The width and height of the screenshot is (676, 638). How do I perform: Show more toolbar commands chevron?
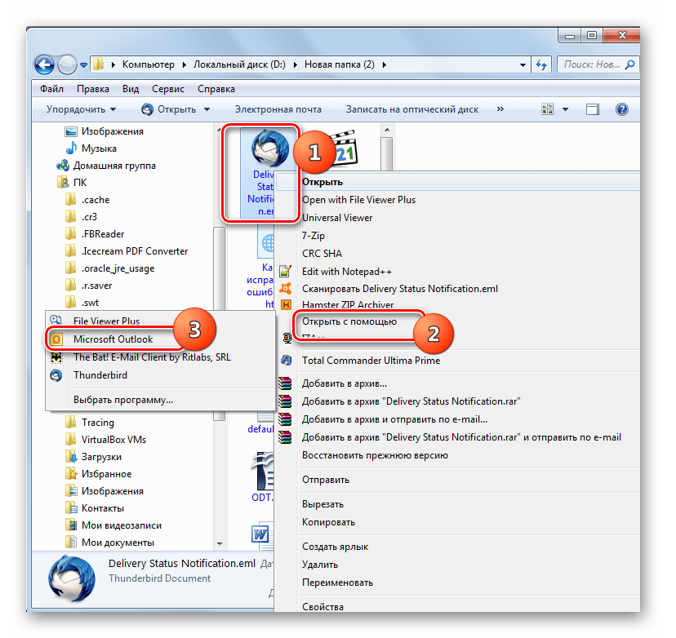click(x=500, y=109)
